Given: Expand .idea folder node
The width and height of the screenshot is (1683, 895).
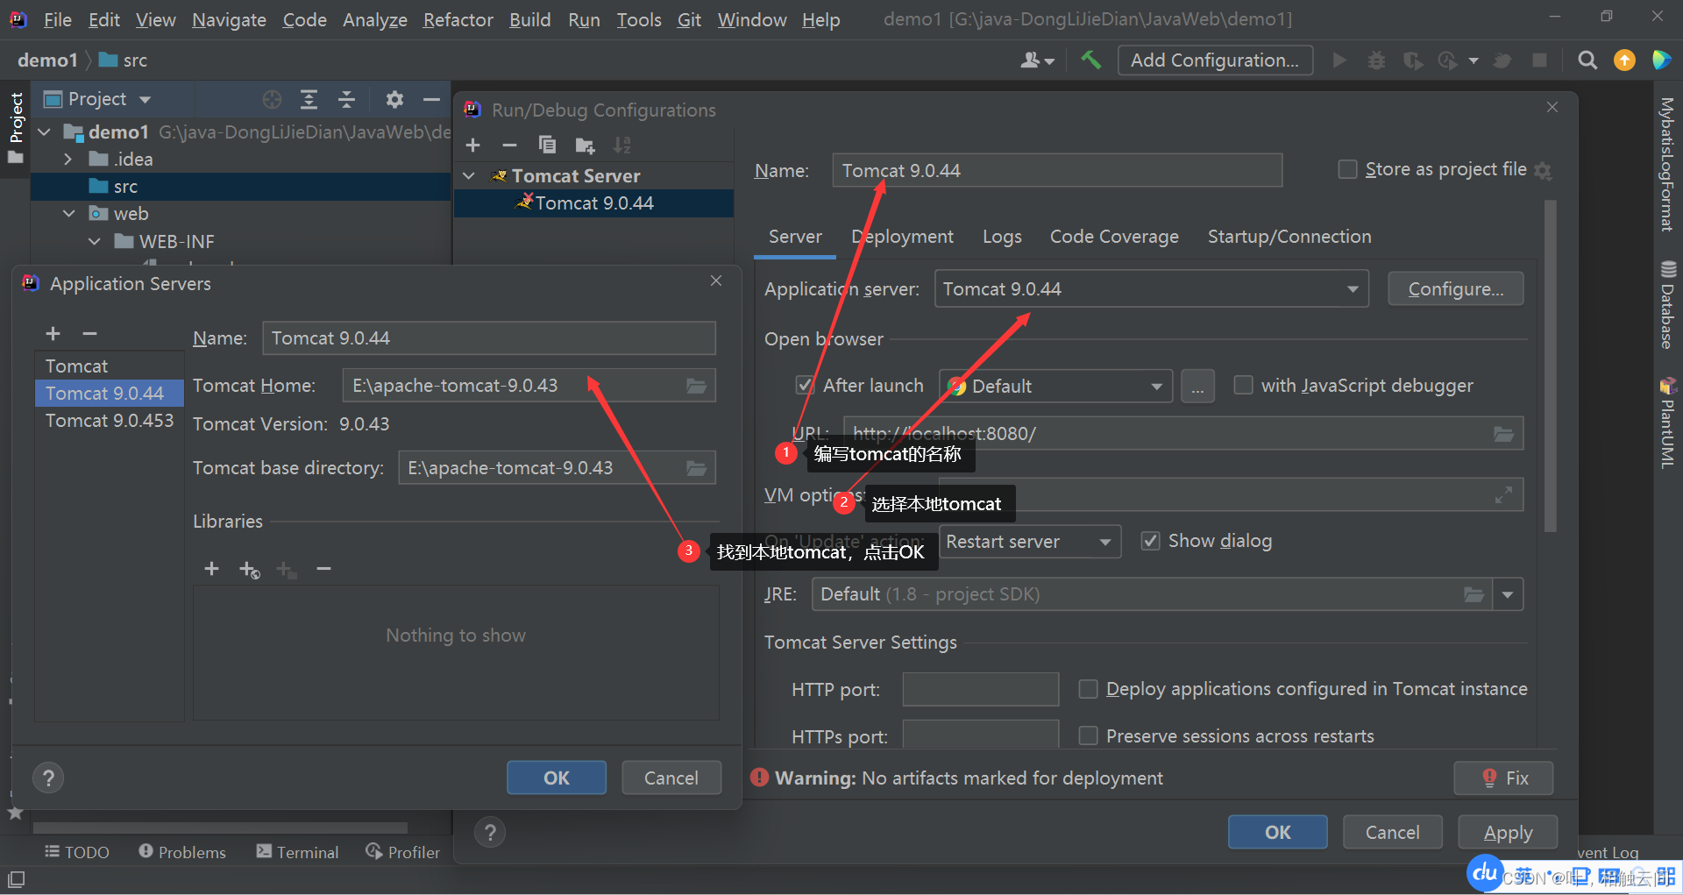Looking at the screenshot, I should pos(68,160).
